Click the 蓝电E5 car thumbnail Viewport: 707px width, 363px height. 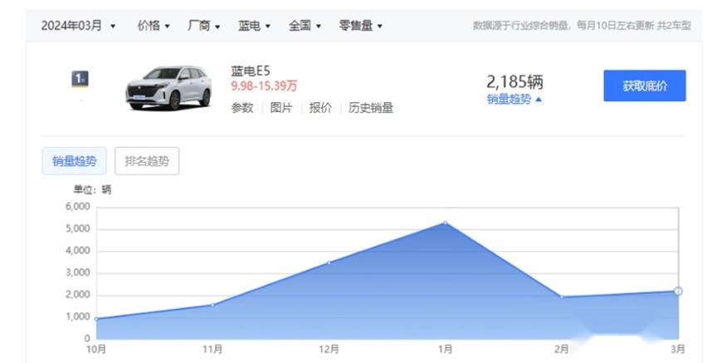coord(168,87)
